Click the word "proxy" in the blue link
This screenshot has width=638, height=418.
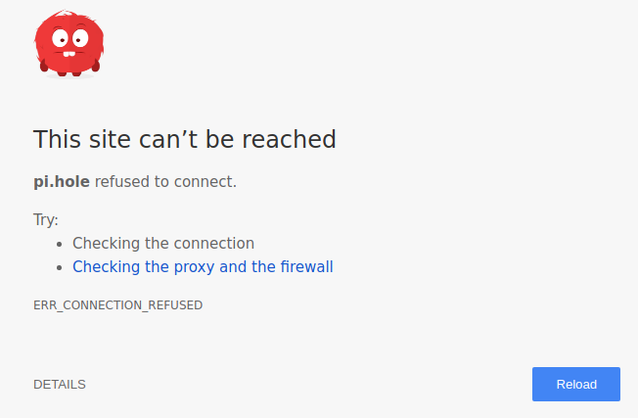coord(194,267)
